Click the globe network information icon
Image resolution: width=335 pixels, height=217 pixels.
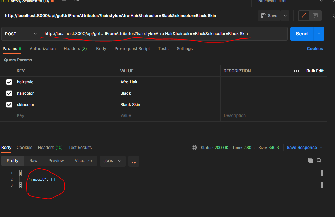tap(194, 148)
